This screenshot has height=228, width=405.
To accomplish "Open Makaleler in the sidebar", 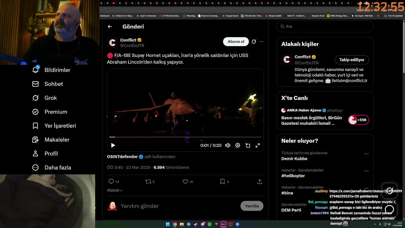I will tap(51, 140).
